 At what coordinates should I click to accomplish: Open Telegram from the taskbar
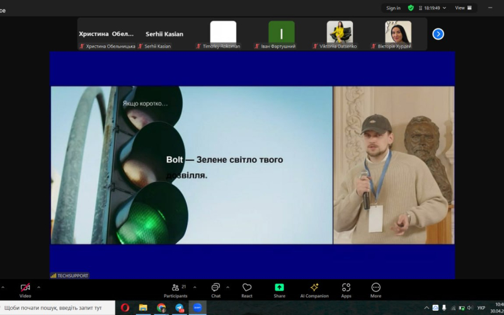180,308
